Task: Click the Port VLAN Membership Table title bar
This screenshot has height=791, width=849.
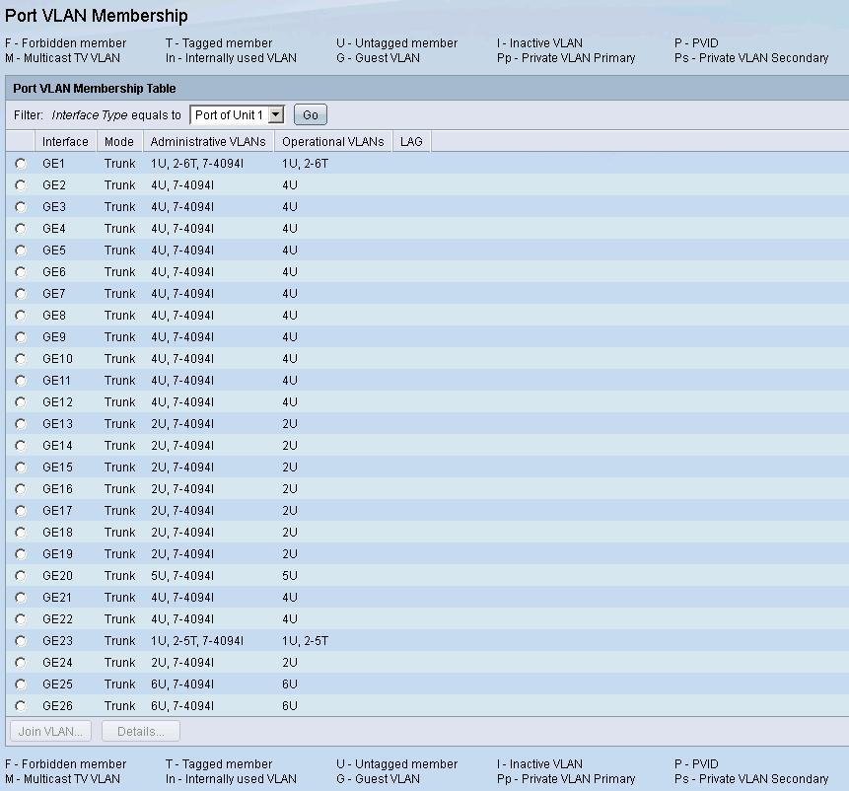Action: pyautogui.click(x=95, y=89)
